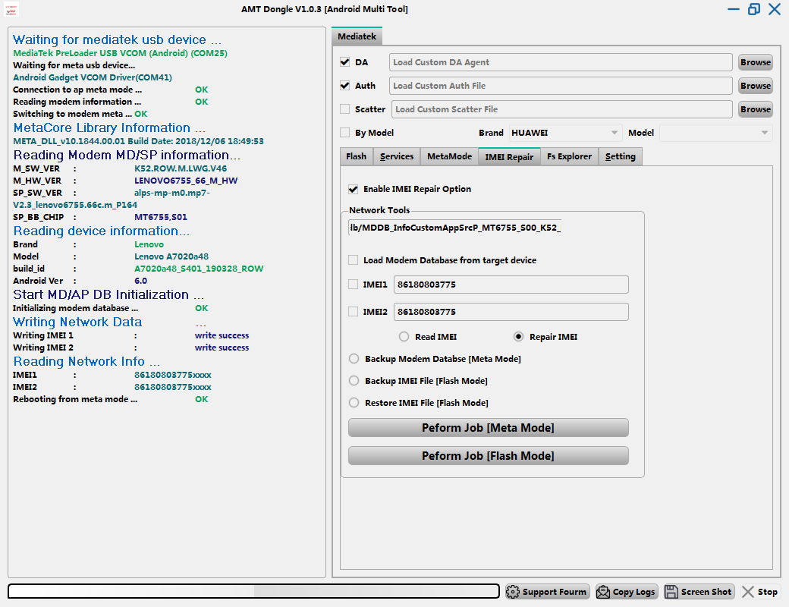Click Peform Job [Meta Mode] button
This screenshot has height=607, width=789.
(x=488, y=428)
